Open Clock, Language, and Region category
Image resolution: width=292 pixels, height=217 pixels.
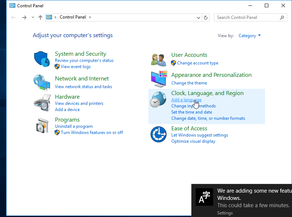(x=207, y=93)
